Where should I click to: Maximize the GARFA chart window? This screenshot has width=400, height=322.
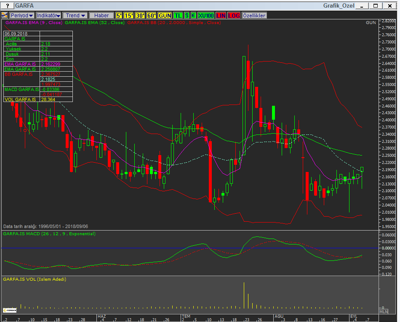click(x=376, y=5)
